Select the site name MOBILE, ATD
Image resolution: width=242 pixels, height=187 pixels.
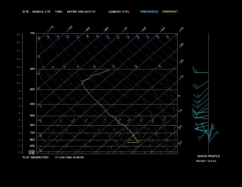(x=41, y=12)
